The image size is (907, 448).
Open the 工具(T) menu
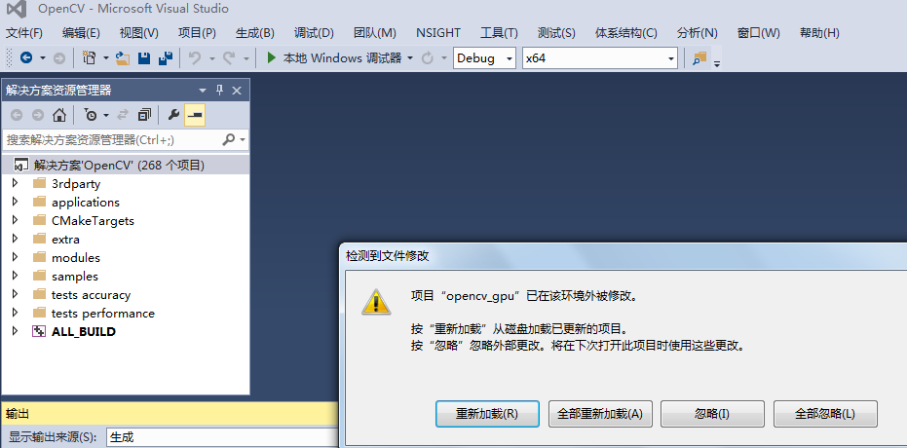pos(499,33)
